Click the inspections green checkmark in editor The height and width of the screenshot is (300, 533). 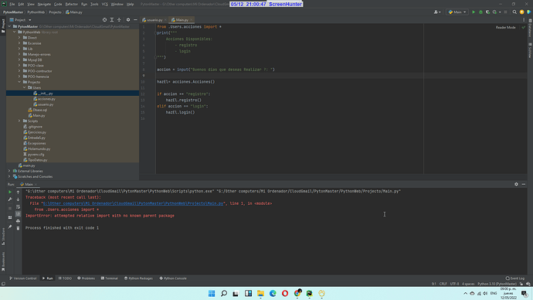click(524, 27)
